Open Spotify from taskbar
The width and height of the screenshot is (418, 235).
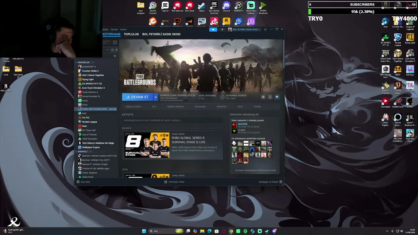[245, 231]
